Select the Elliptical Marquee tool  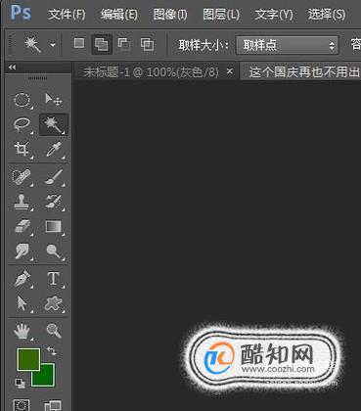coord(23,100)
